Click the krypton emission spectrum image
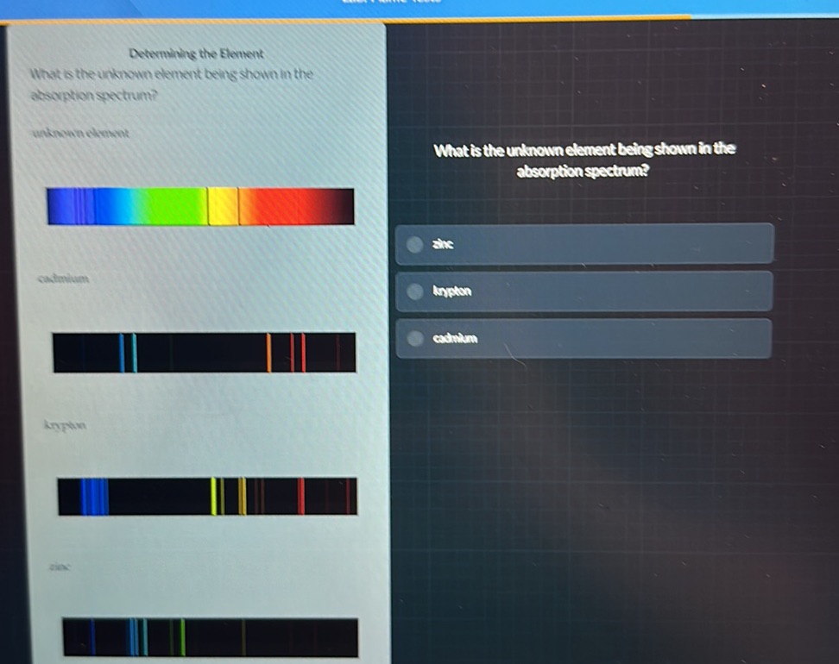839x664 pixels. (x=208, y=496)
